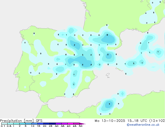Click the legend swatch between 5 and 10
Screen dimensions: 165x127
(x=28, y=124)
